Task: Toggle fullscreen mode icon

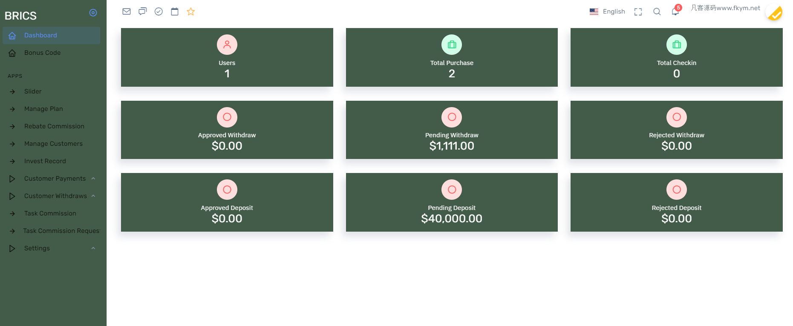Action: pos(638,12)
